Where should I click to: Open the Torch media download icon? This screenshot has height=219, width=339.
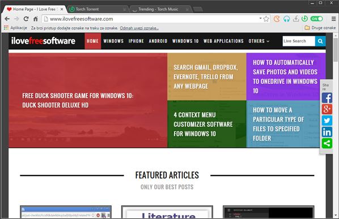click(x=296, y=19)
